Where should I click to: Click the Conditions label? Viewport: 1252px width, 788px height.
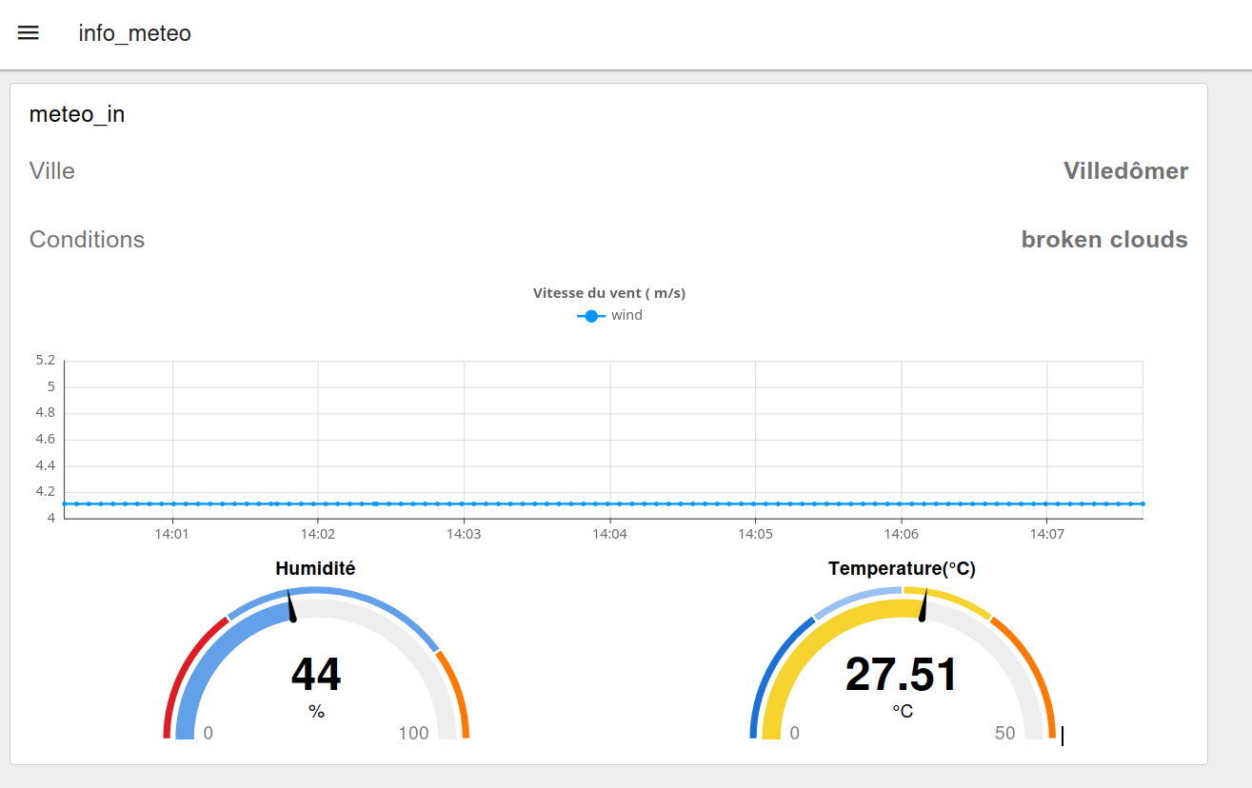pos(87,239)
